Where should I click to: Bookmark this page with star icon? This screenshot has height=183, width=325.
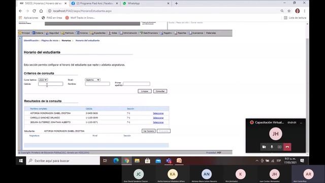289,11
